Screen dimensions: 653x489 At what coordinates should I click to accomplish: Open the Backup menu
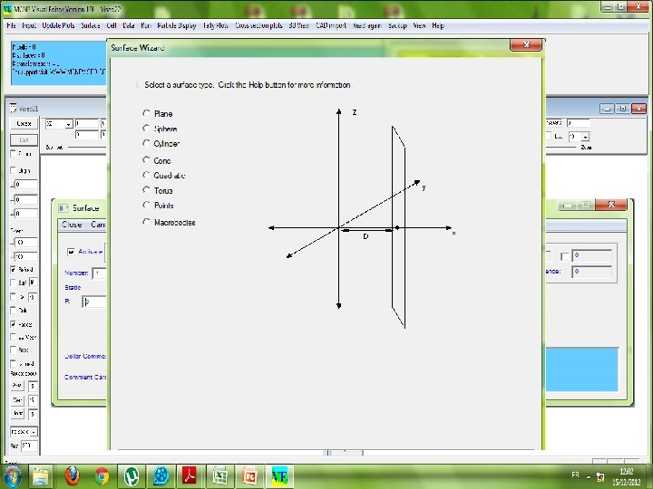point(397,25)
